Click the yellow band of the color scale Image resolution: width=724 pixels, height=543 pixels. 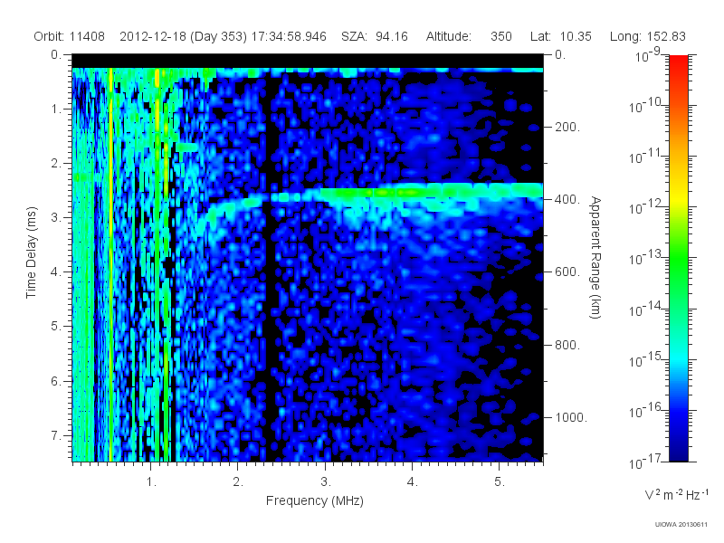point(679,201)
